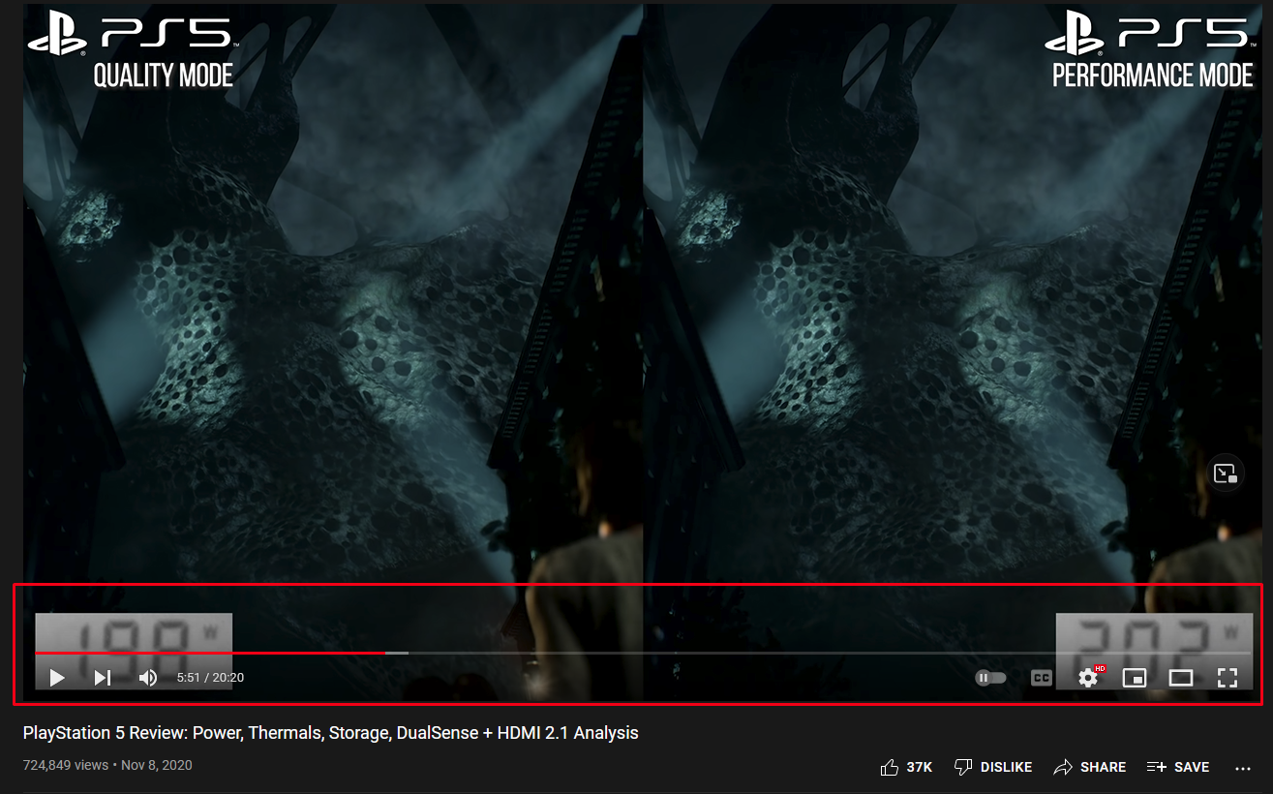1273x794 pixels.
Task: Click the 5:51 / 20:20 time display
Action: pos(210,678)
